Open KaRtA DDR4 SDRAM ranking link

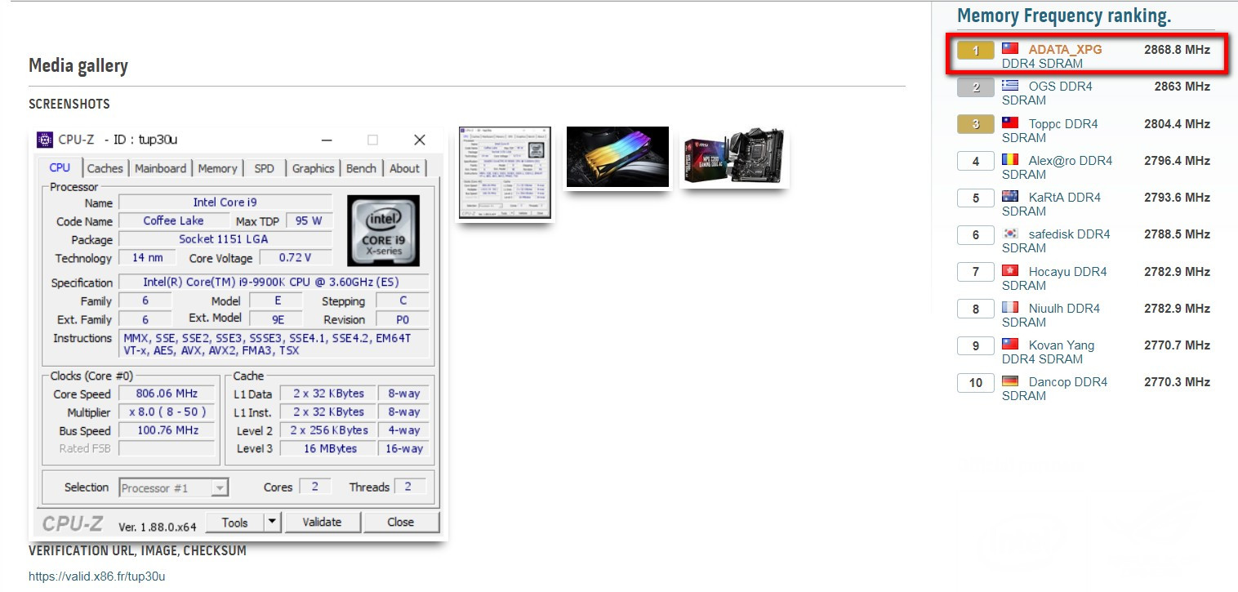1052,204
